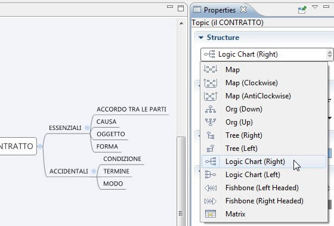Select the Map structure icon
334x226 pixels.
pyautogui.click(x=211, y=69)
